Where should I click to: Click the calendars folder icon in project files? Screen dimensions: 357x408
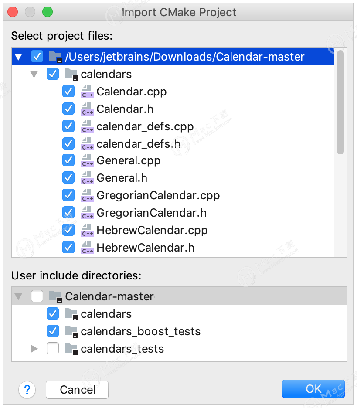pyautogui.click(x=71, y=74)
